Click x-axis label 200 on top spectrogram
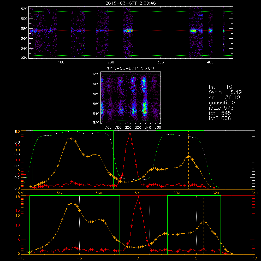Viewport: 261px width, 261px height. (111, 62)
